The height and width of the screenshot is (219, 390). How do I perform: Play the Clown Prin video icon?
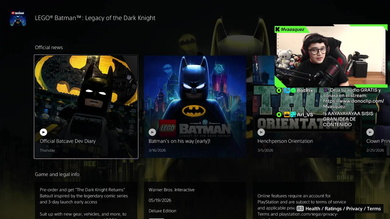click(370, 132)
